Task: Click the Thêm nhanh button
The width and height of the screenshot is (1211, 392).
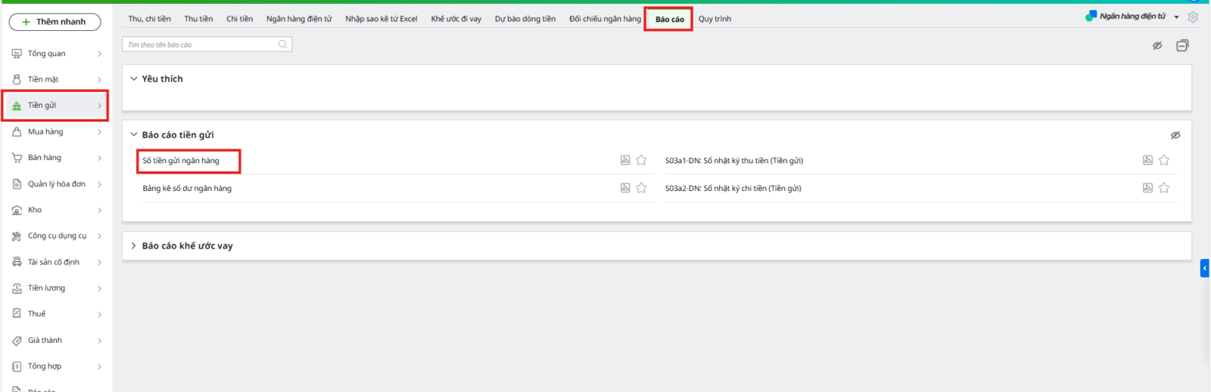Action: (x=54, y=22)
